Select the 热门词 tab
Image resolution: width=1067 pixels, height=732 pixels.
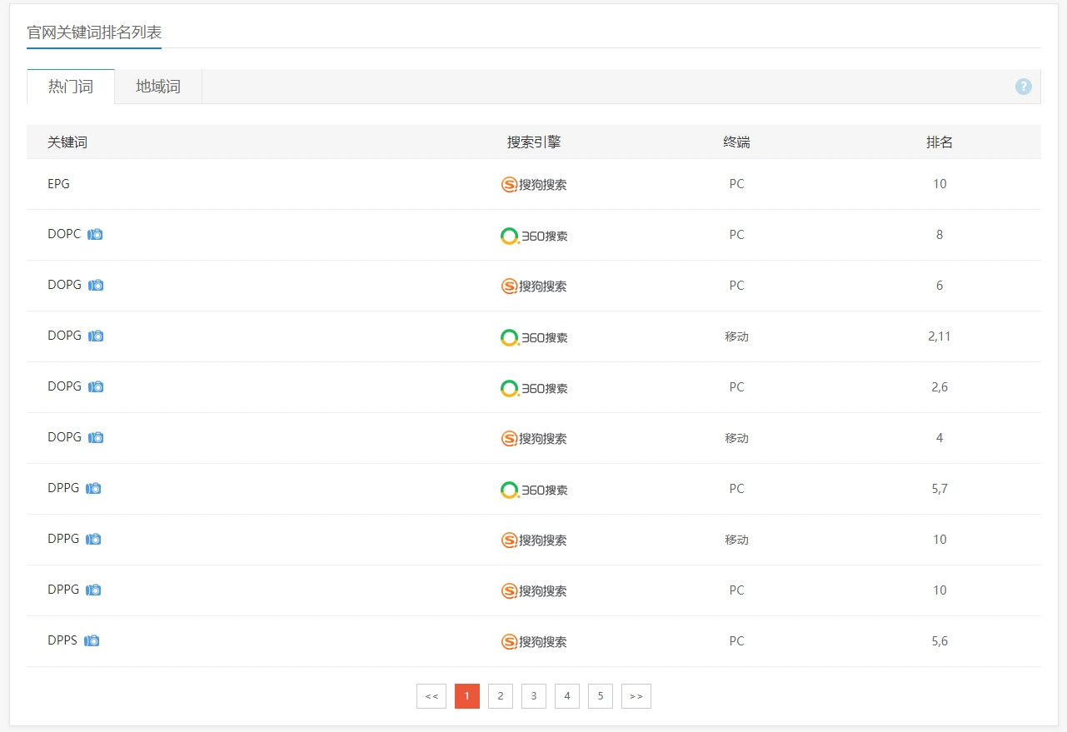point(71,87)
